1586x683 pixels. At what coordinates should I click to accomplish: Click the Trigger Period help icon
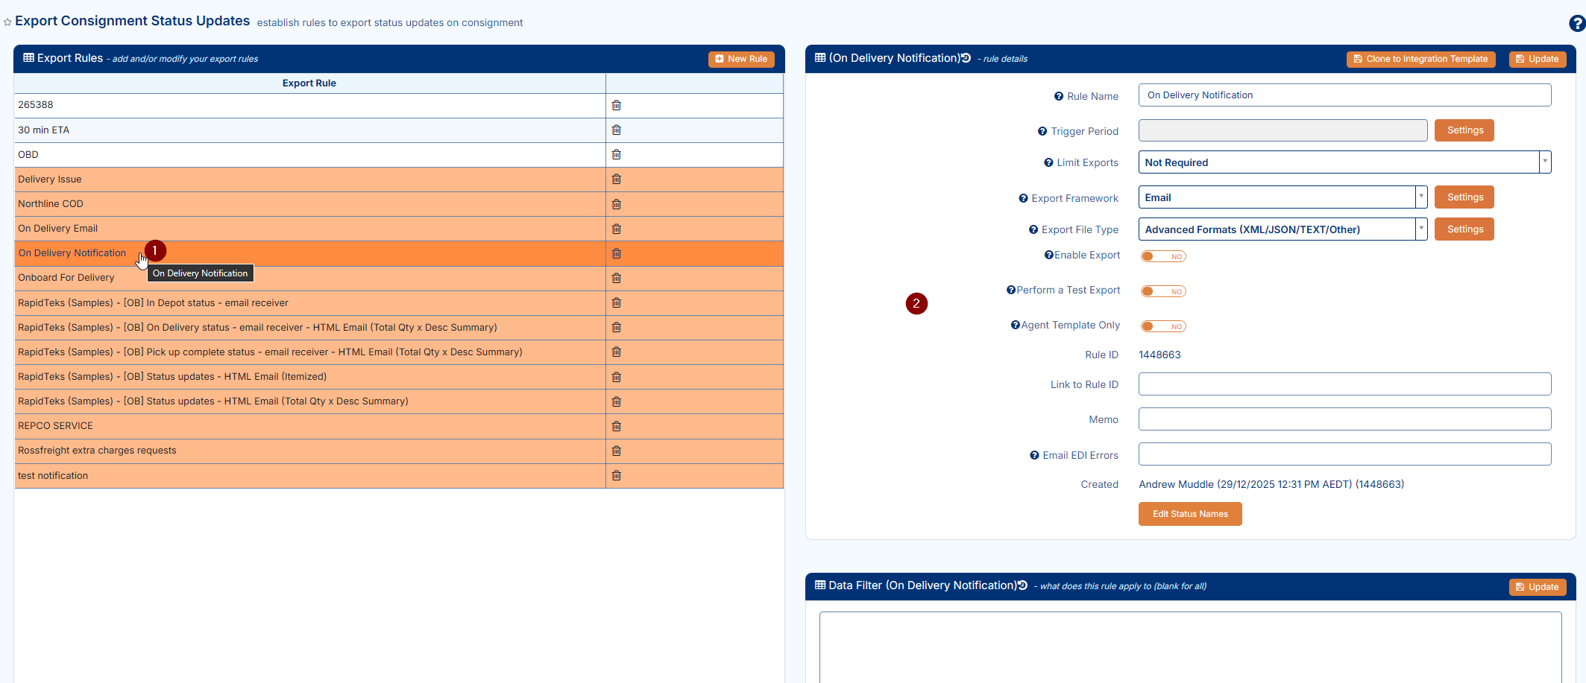coord(1042,132)
